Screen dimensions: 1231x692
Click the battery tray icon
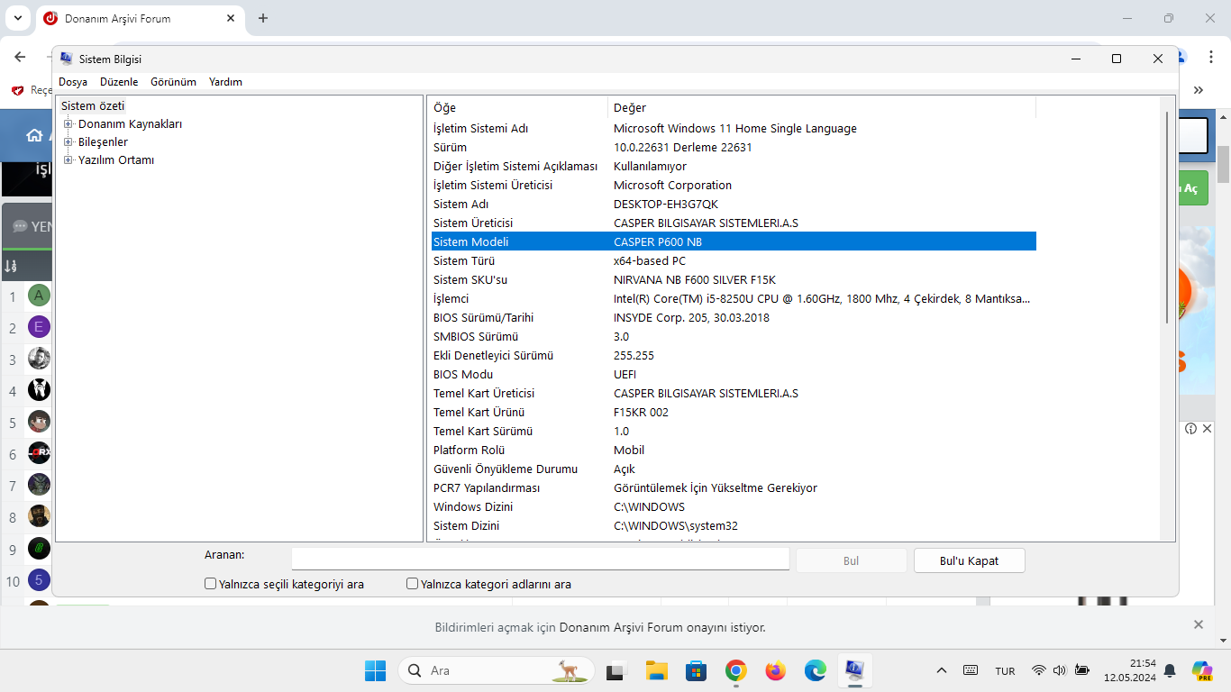pos(1082,670)
